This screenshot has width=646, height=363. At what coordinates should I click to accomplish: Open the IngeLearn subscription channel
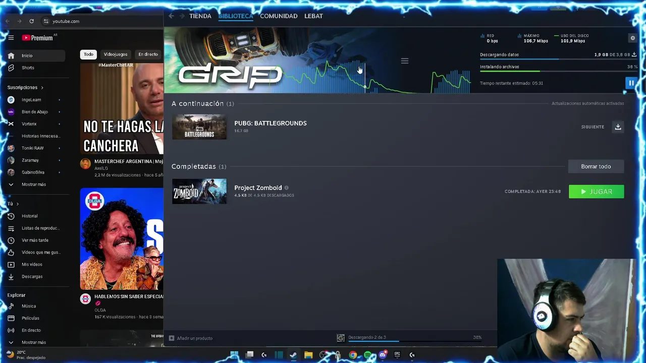point(35,100)
